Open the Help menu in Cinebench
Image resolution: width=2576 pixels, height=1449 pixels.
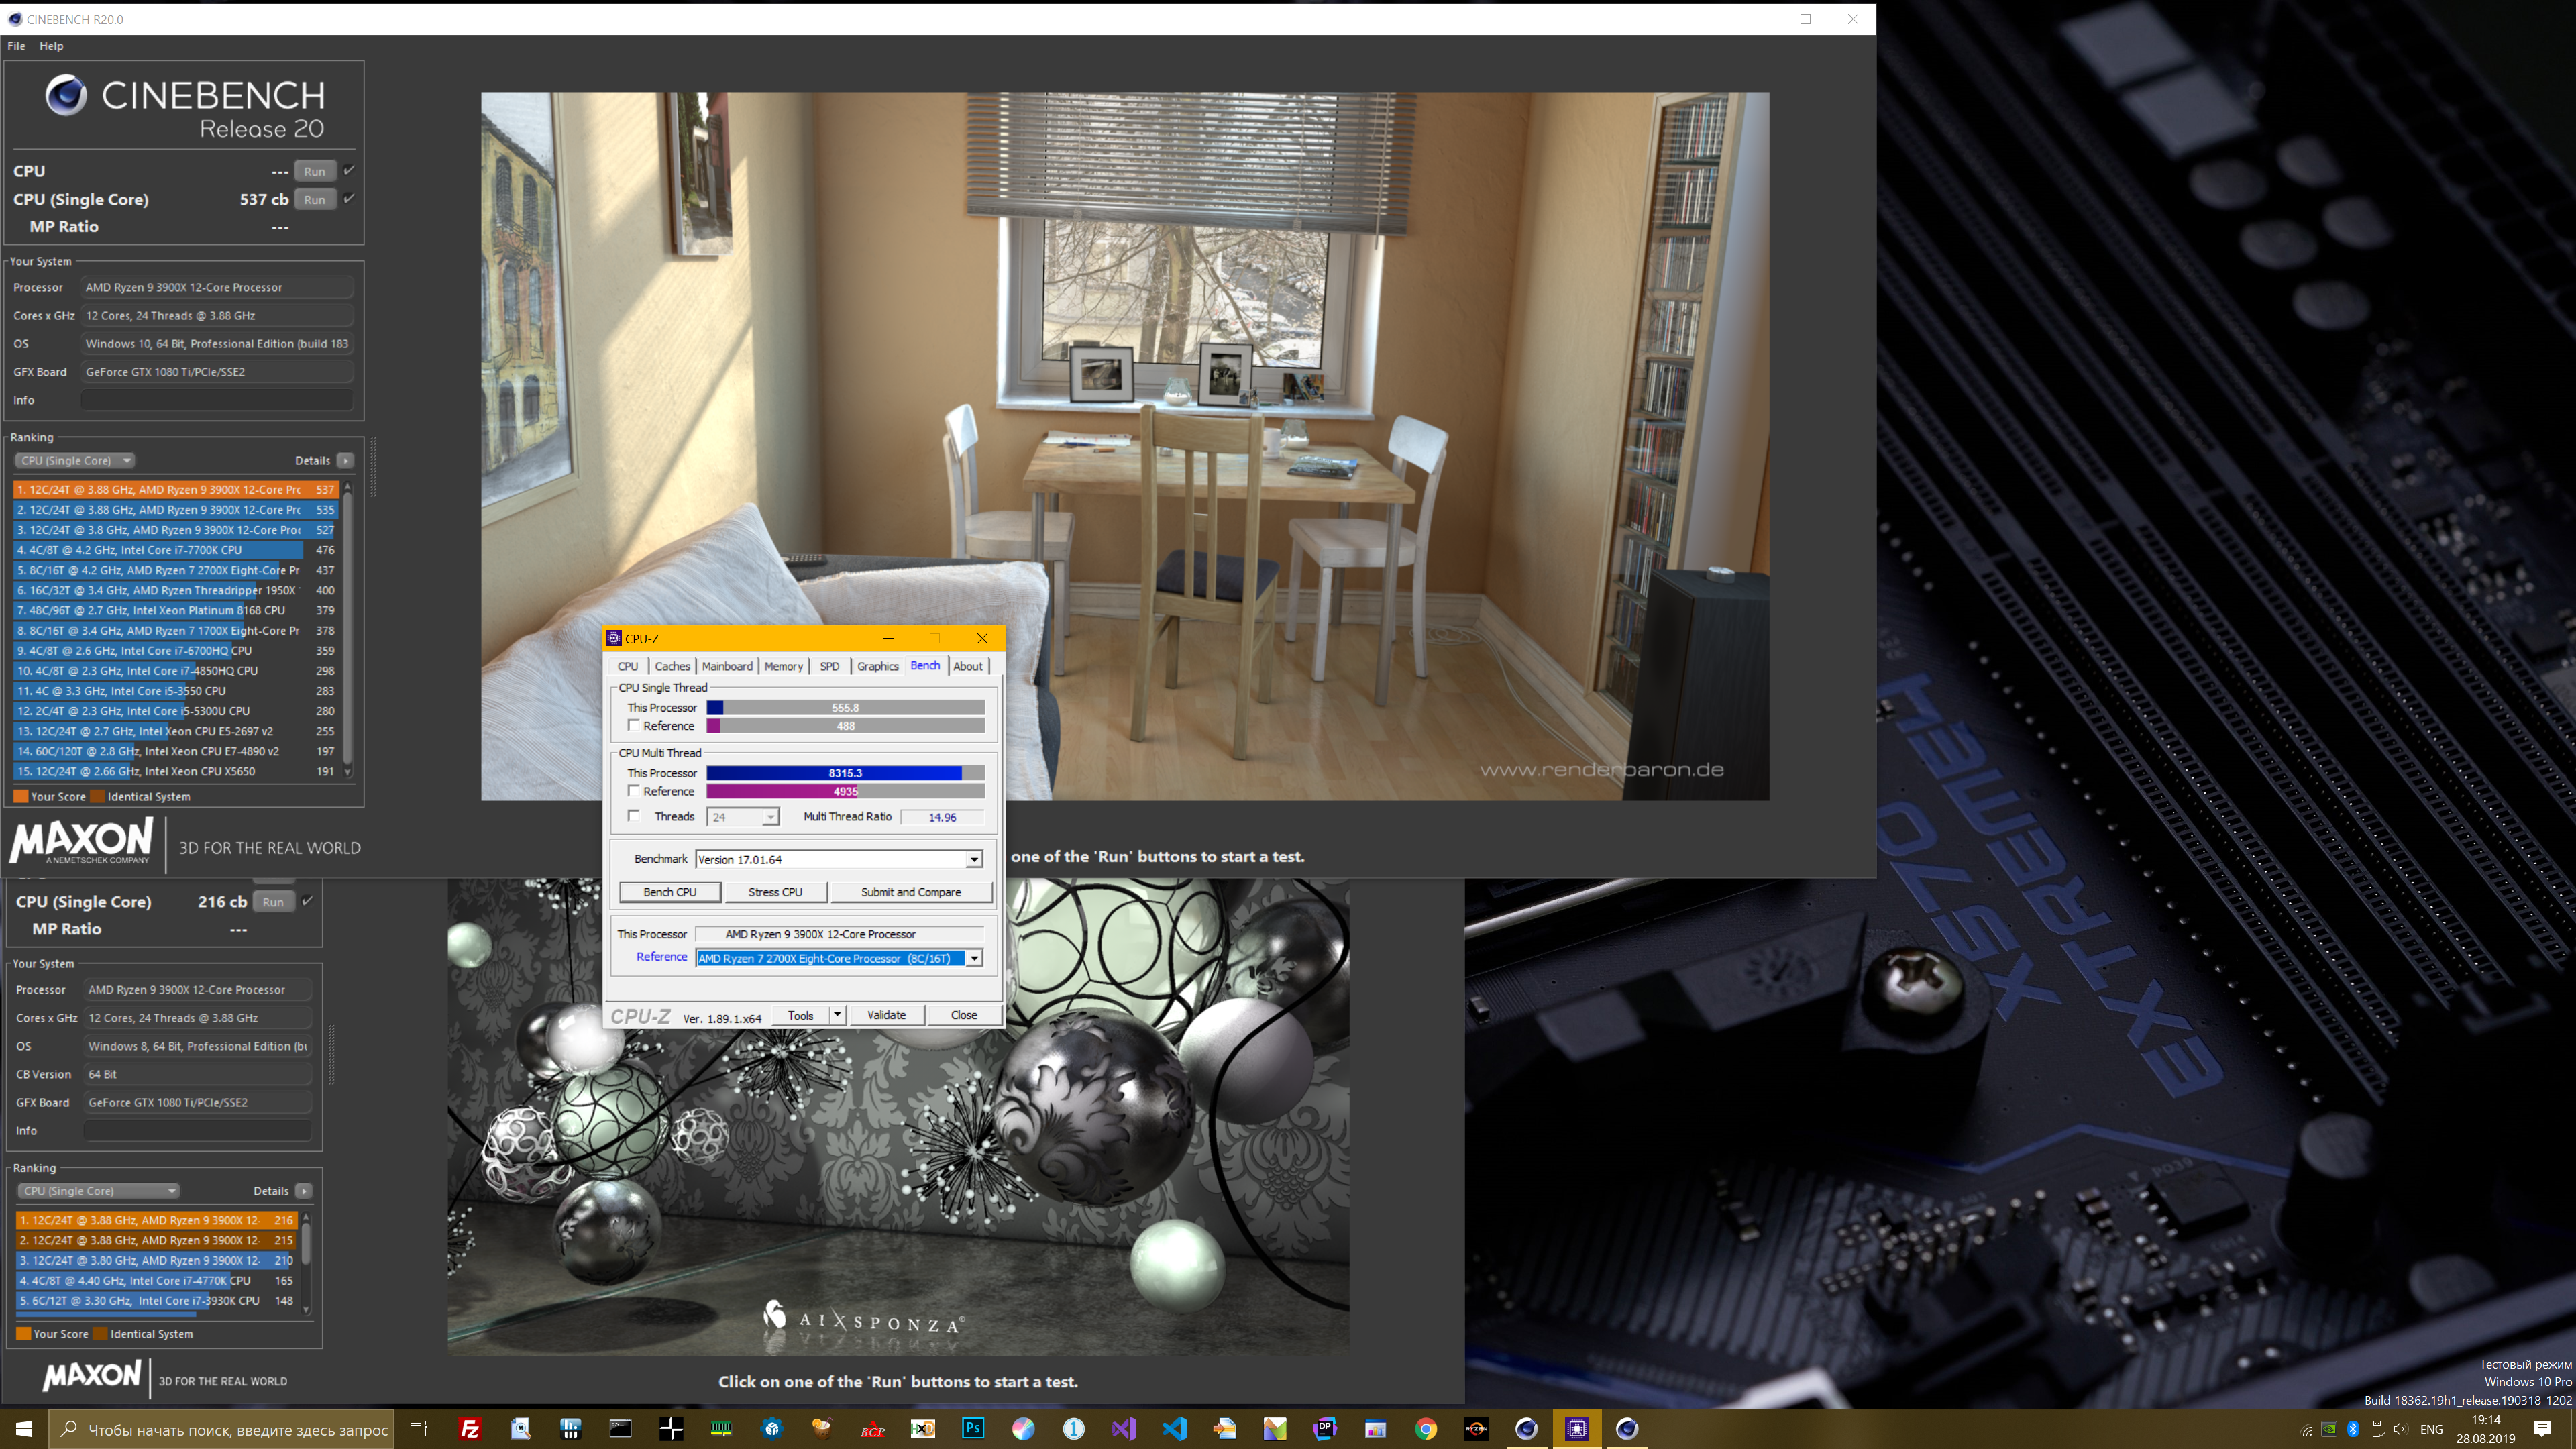point(51,46)
